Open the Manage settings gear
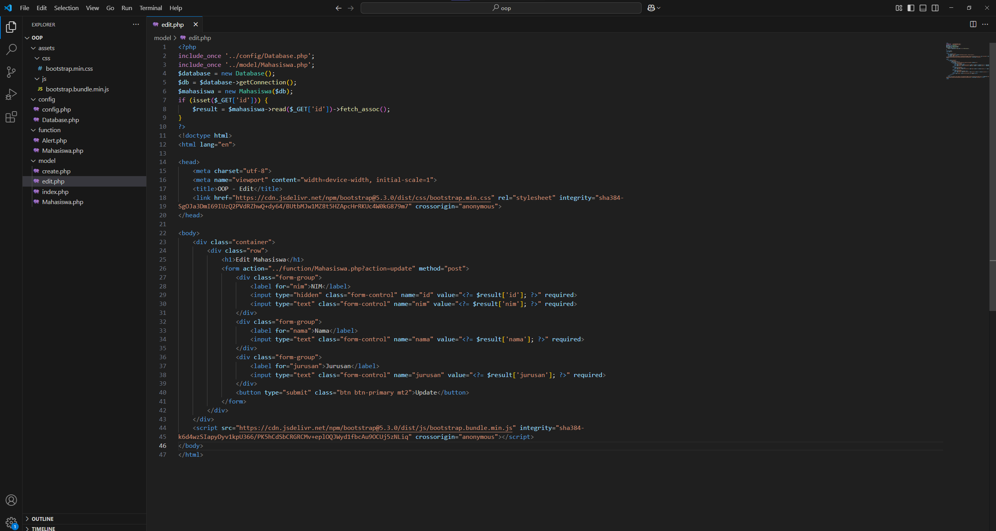 pos(11,522)
